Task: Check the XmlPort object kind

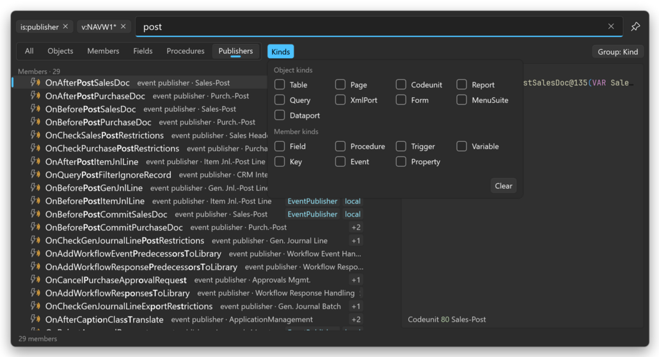Action: tap(340, 100)
